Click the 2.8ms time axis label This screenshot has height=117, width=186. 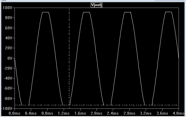point(129,113)
